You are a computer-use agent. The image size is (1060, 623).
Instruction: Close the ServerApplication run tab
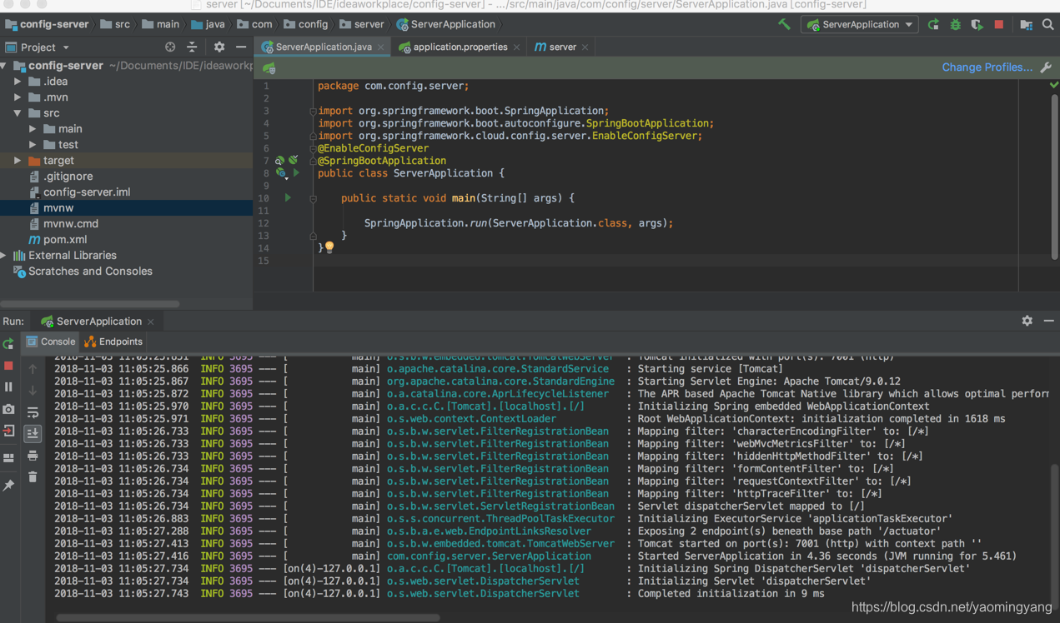point(151,321)
